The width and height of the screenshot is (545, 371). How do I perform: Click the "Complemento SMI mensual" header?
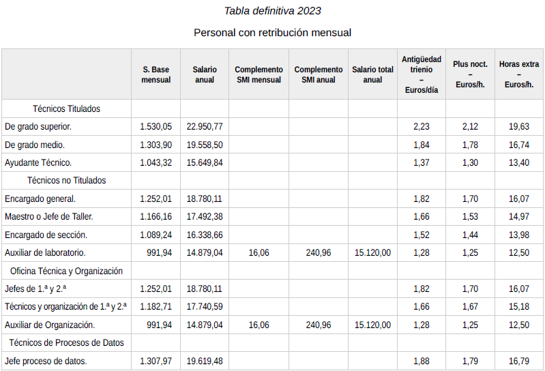click(x=259, y=74)
